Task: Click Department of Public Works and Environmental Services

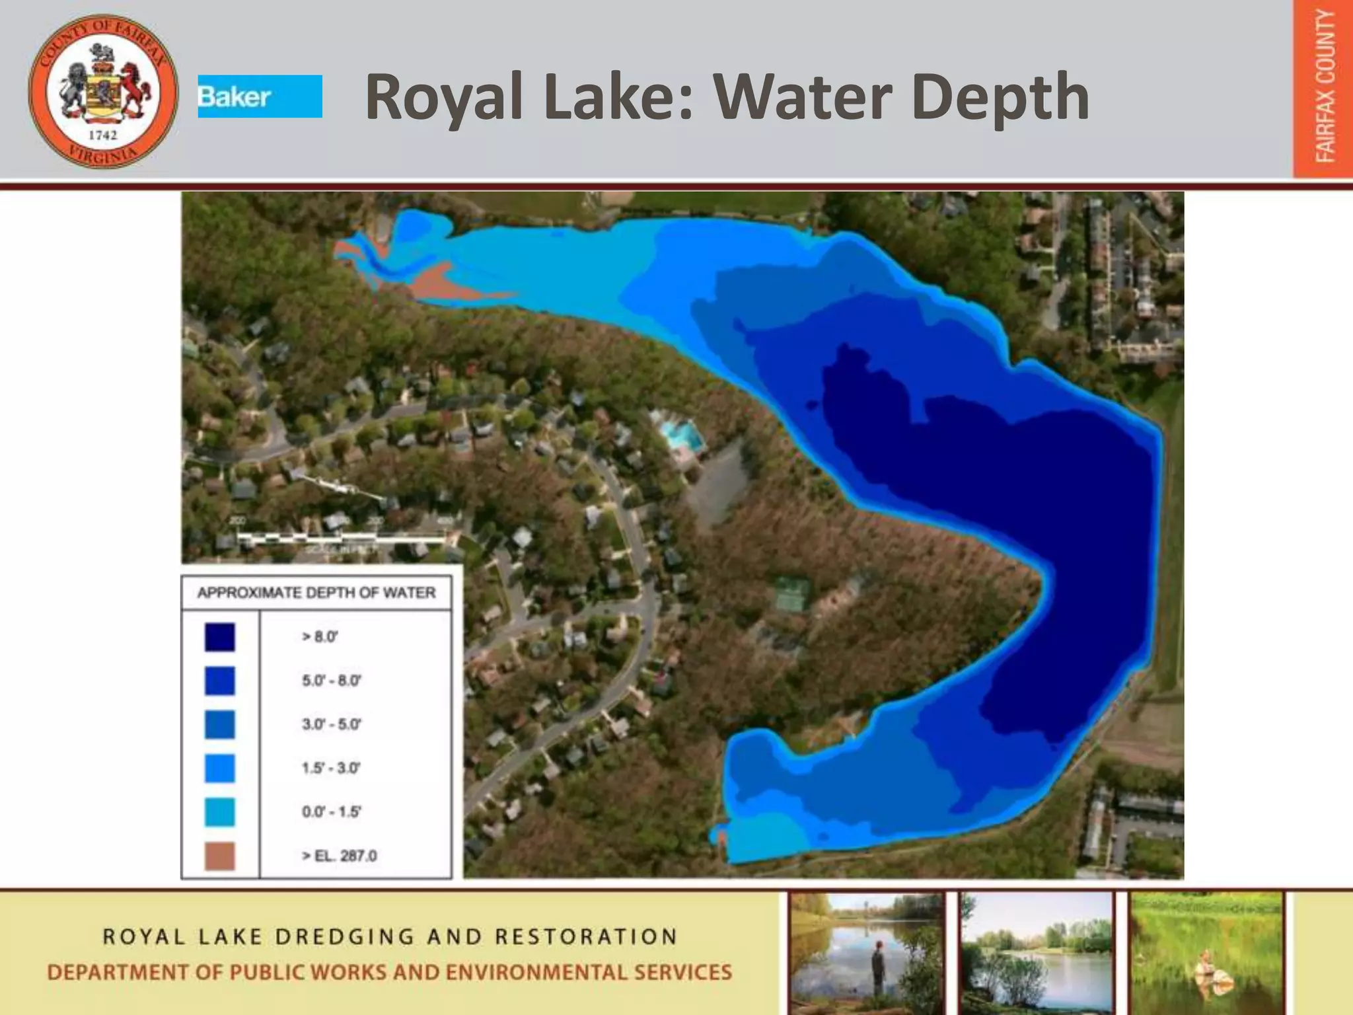Action: (389, 973)
